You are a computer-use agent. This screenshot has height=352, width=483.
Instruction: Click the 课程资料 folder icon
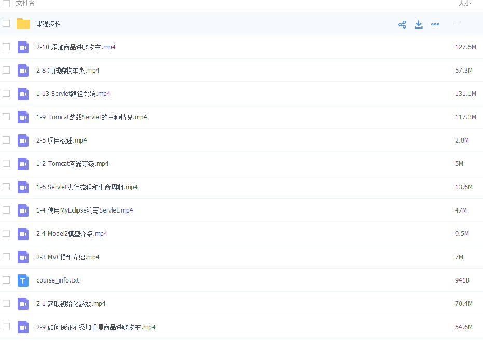[23, 24]
